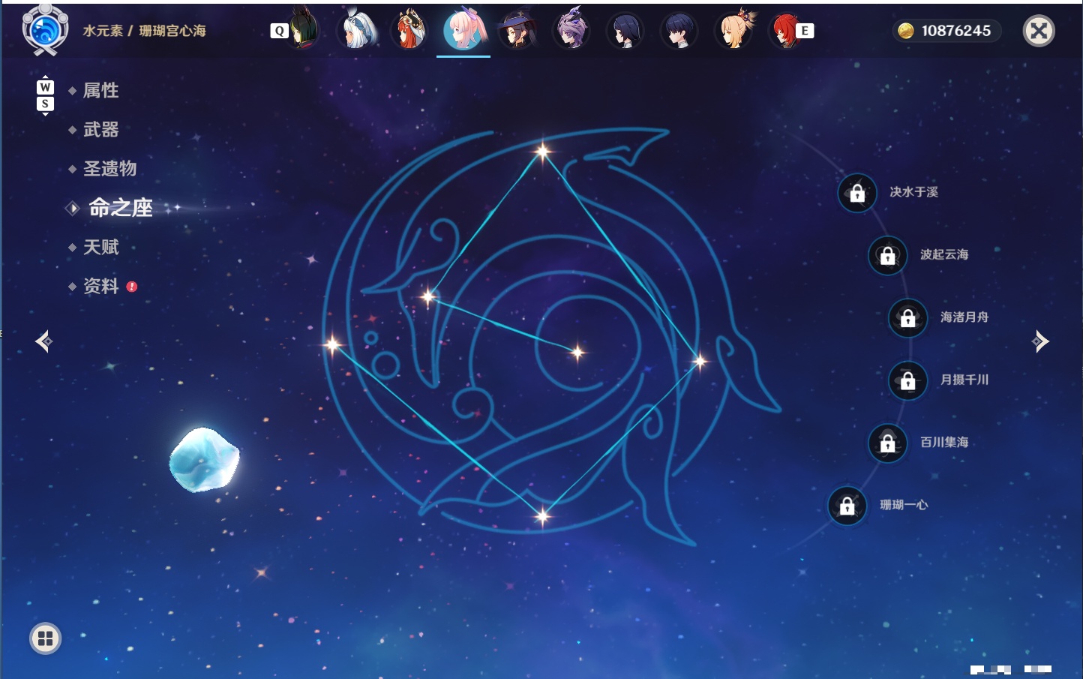Image resolution: width=1083 pixels, height=679 pixels.
Task: Select the 海渚月舟 constellation label
Action: tap(964, 317)
